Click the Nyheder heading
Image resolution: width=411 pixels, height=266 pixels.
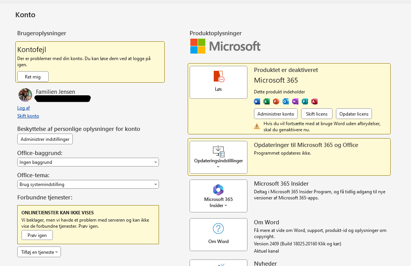click(265, 263)
